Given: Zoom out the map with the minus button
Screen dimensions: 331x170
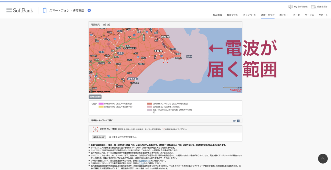Looking at the screenshot, I should tap(108, 25).
